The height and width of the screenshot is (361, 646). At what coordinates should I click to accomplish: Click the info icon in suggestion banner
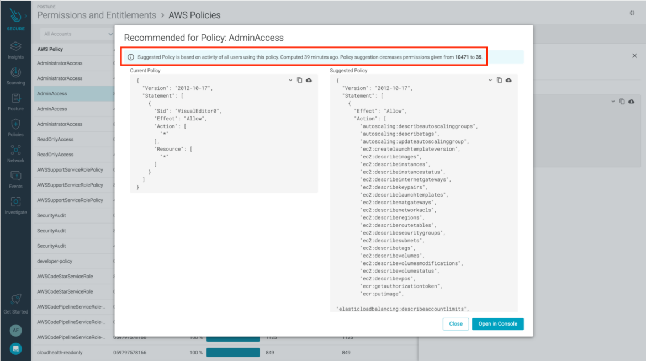tap(131, 57)
